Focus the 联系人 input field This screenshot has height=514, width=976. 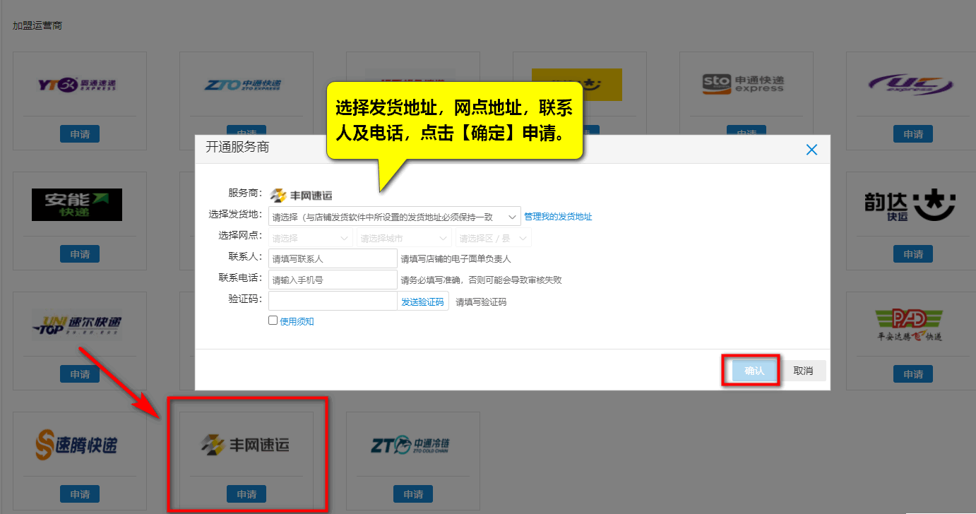click(x=333, y=258)
